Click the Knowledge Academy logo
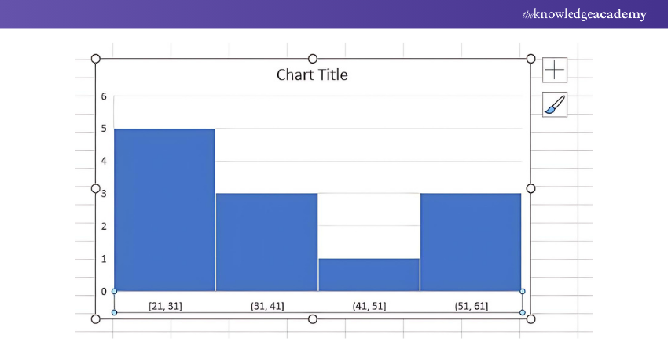The height and width of the screenshot is (353, 668). 585,15
